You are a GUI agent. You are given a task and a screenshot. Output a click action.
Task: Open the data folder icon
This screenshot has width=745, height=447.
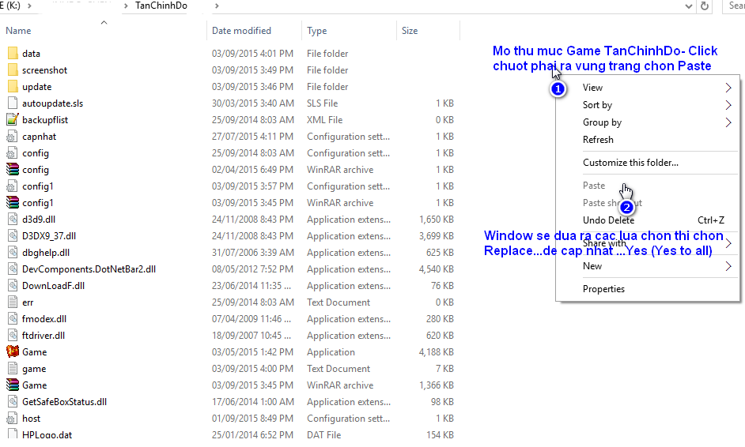[13, 53]
